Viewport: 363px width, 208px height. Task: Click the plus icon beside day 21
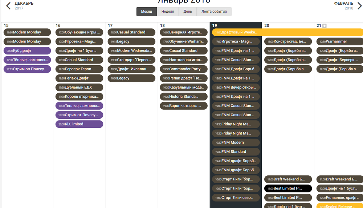pyautogui.click(x=325, y=26)
